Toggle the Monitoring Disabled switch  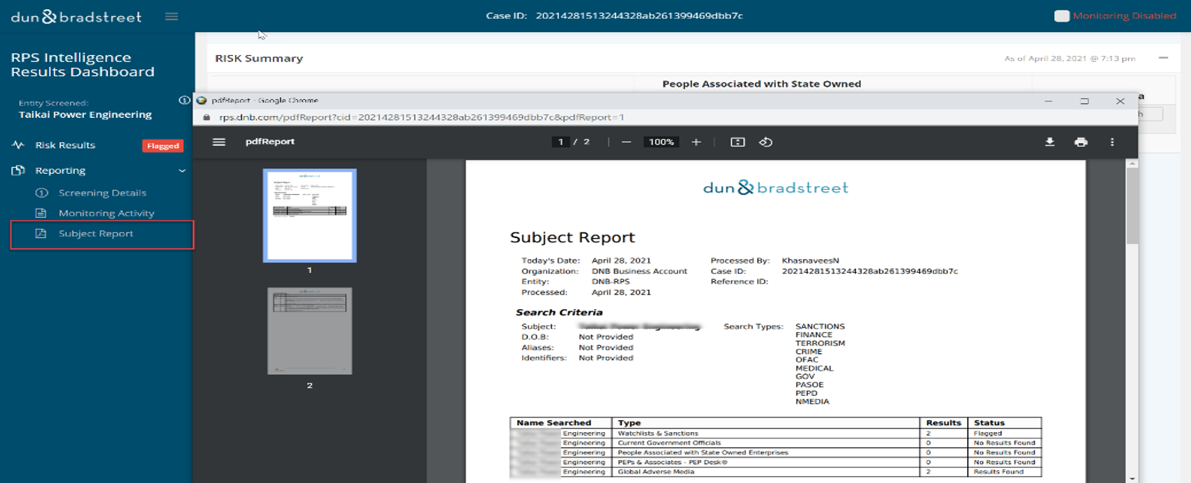pos(1061,16)
